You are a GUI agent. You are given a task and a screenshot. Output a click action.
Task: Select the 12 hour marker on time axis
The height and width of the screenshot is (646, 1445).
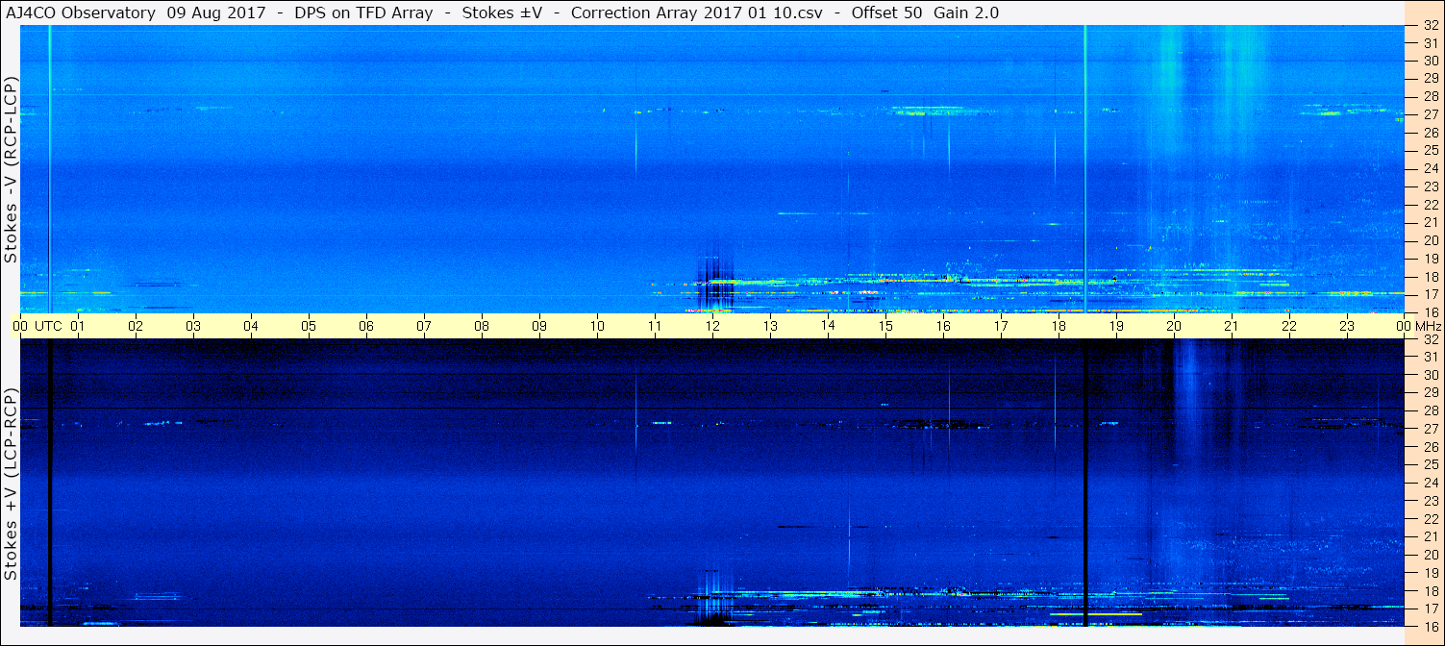point(712,326)
